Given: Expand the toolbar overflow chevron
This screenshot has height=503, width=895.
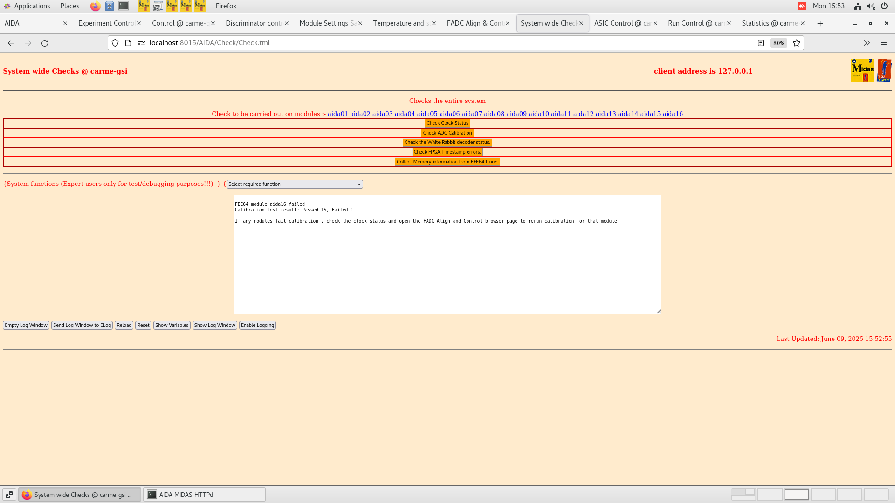Looking at the screenshot, I should tap(867, 43).
